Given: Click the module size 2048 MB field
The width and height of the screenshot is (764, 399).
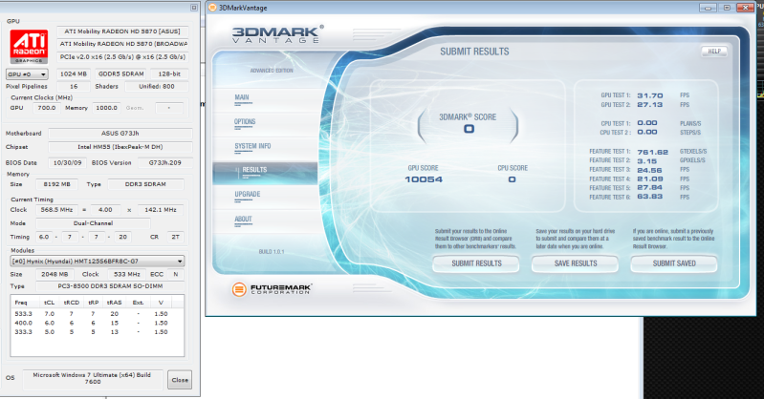Looking at the screenshot, I should 56,275.
